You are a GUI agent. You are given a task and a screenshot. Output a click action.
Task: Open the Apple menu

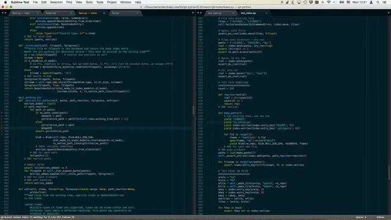[5, 2]
